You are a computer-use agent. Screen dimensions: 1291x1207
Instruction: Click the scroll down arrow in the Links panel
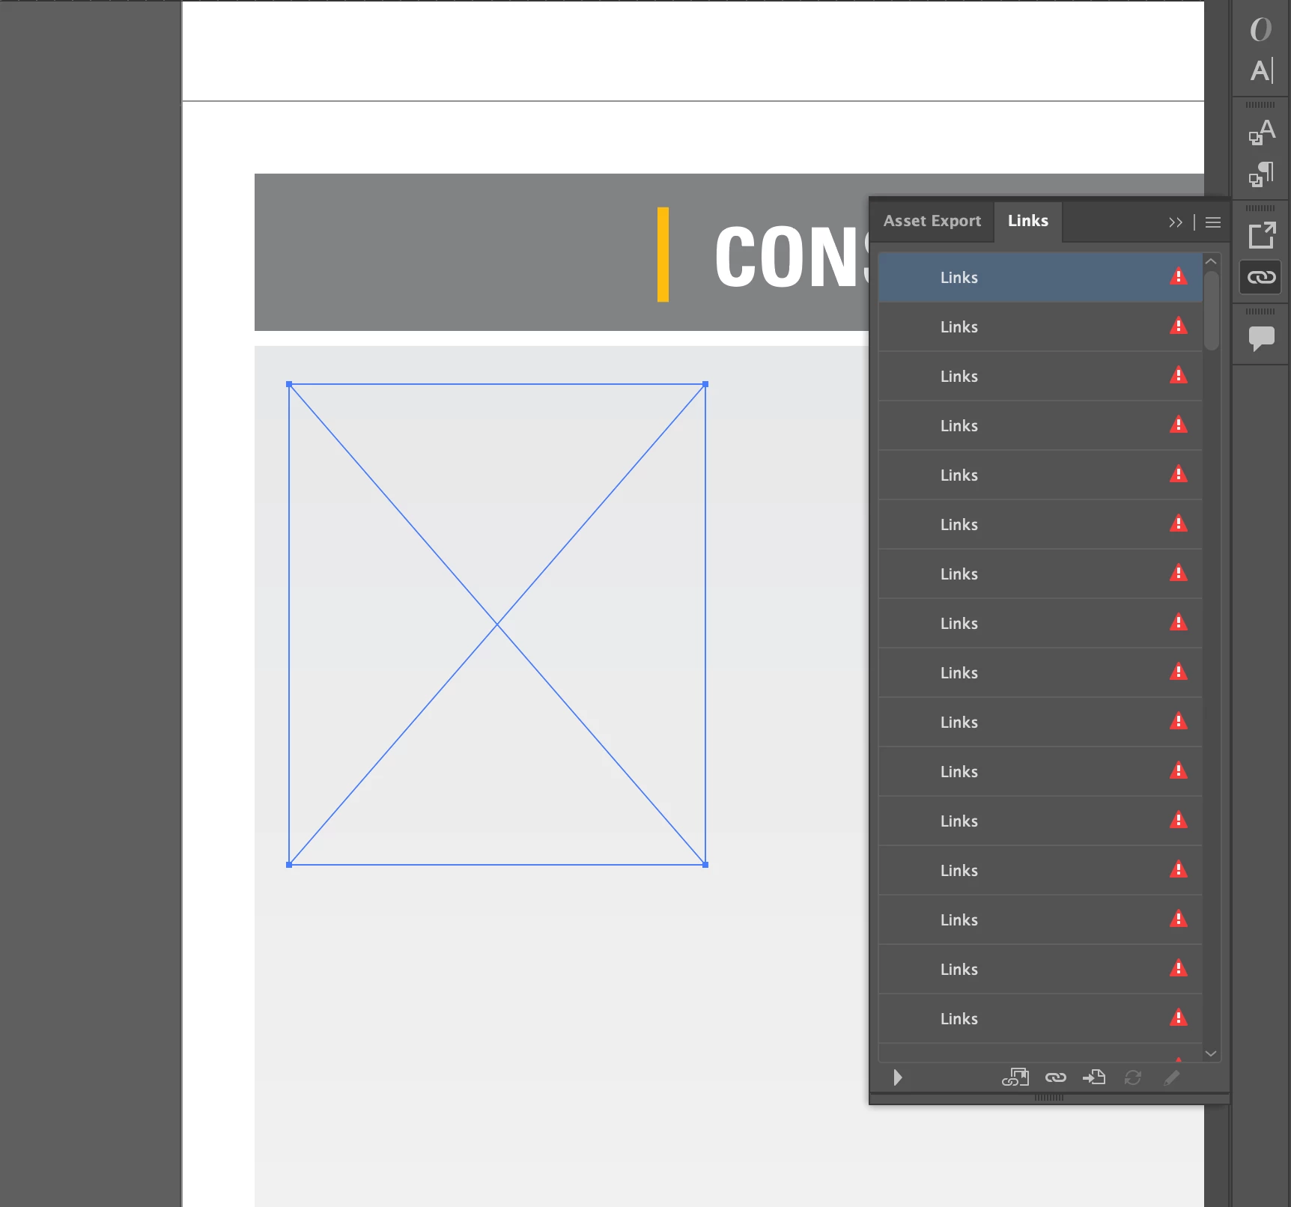point(1211,1054)
